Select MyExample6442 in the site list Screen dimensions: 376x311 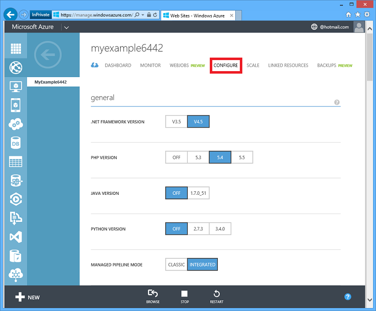pyautogui.click(x=53, y=82)
